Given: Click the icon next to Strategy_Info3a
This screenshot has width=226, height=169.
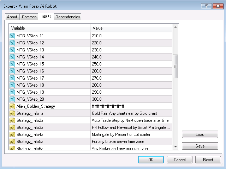Looking at the screenshot, I should (12, 127).
